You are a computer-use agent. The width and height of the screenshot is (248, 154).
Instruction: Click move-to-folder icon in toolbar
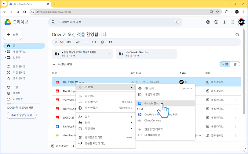[94, 42]
